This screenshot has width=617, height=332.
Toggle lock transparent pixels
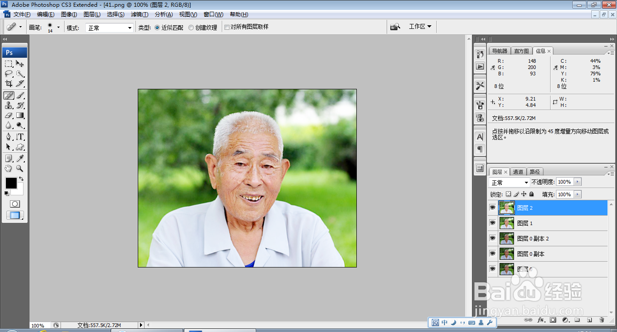point(508,194)
